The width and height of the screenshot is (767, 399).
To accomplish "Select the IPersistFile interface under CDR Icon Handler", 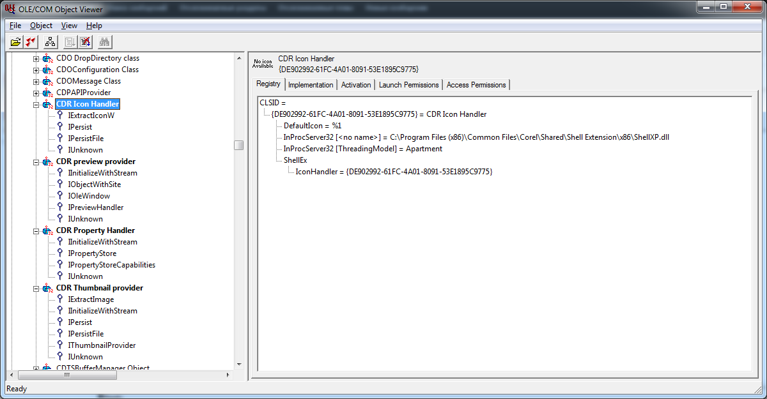I will (x=86, y=139).
